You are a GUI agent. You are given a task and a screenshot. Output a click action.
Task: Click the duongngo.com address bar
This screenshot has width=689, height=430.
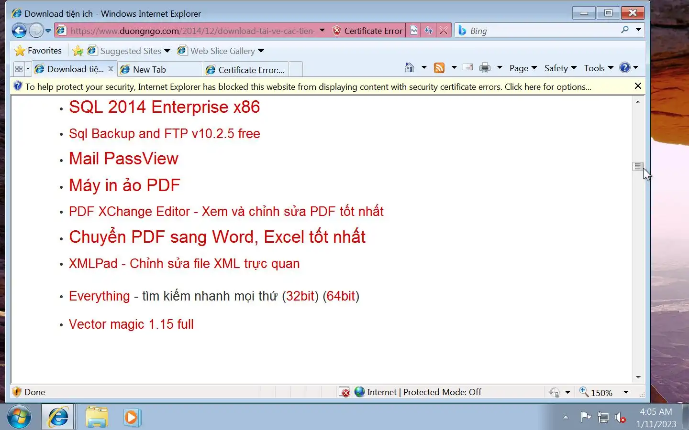191,31
